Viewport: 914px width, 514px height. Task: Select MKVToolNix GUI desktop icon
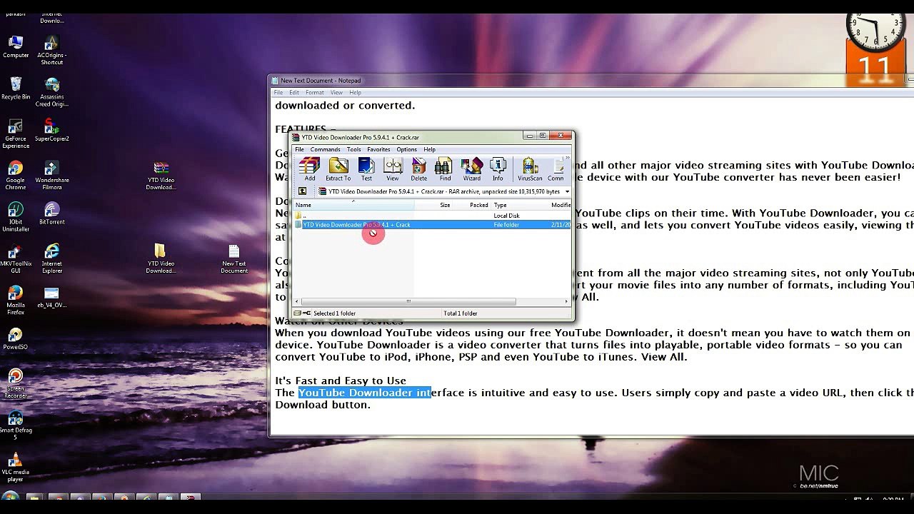click(x=16, y=258)
